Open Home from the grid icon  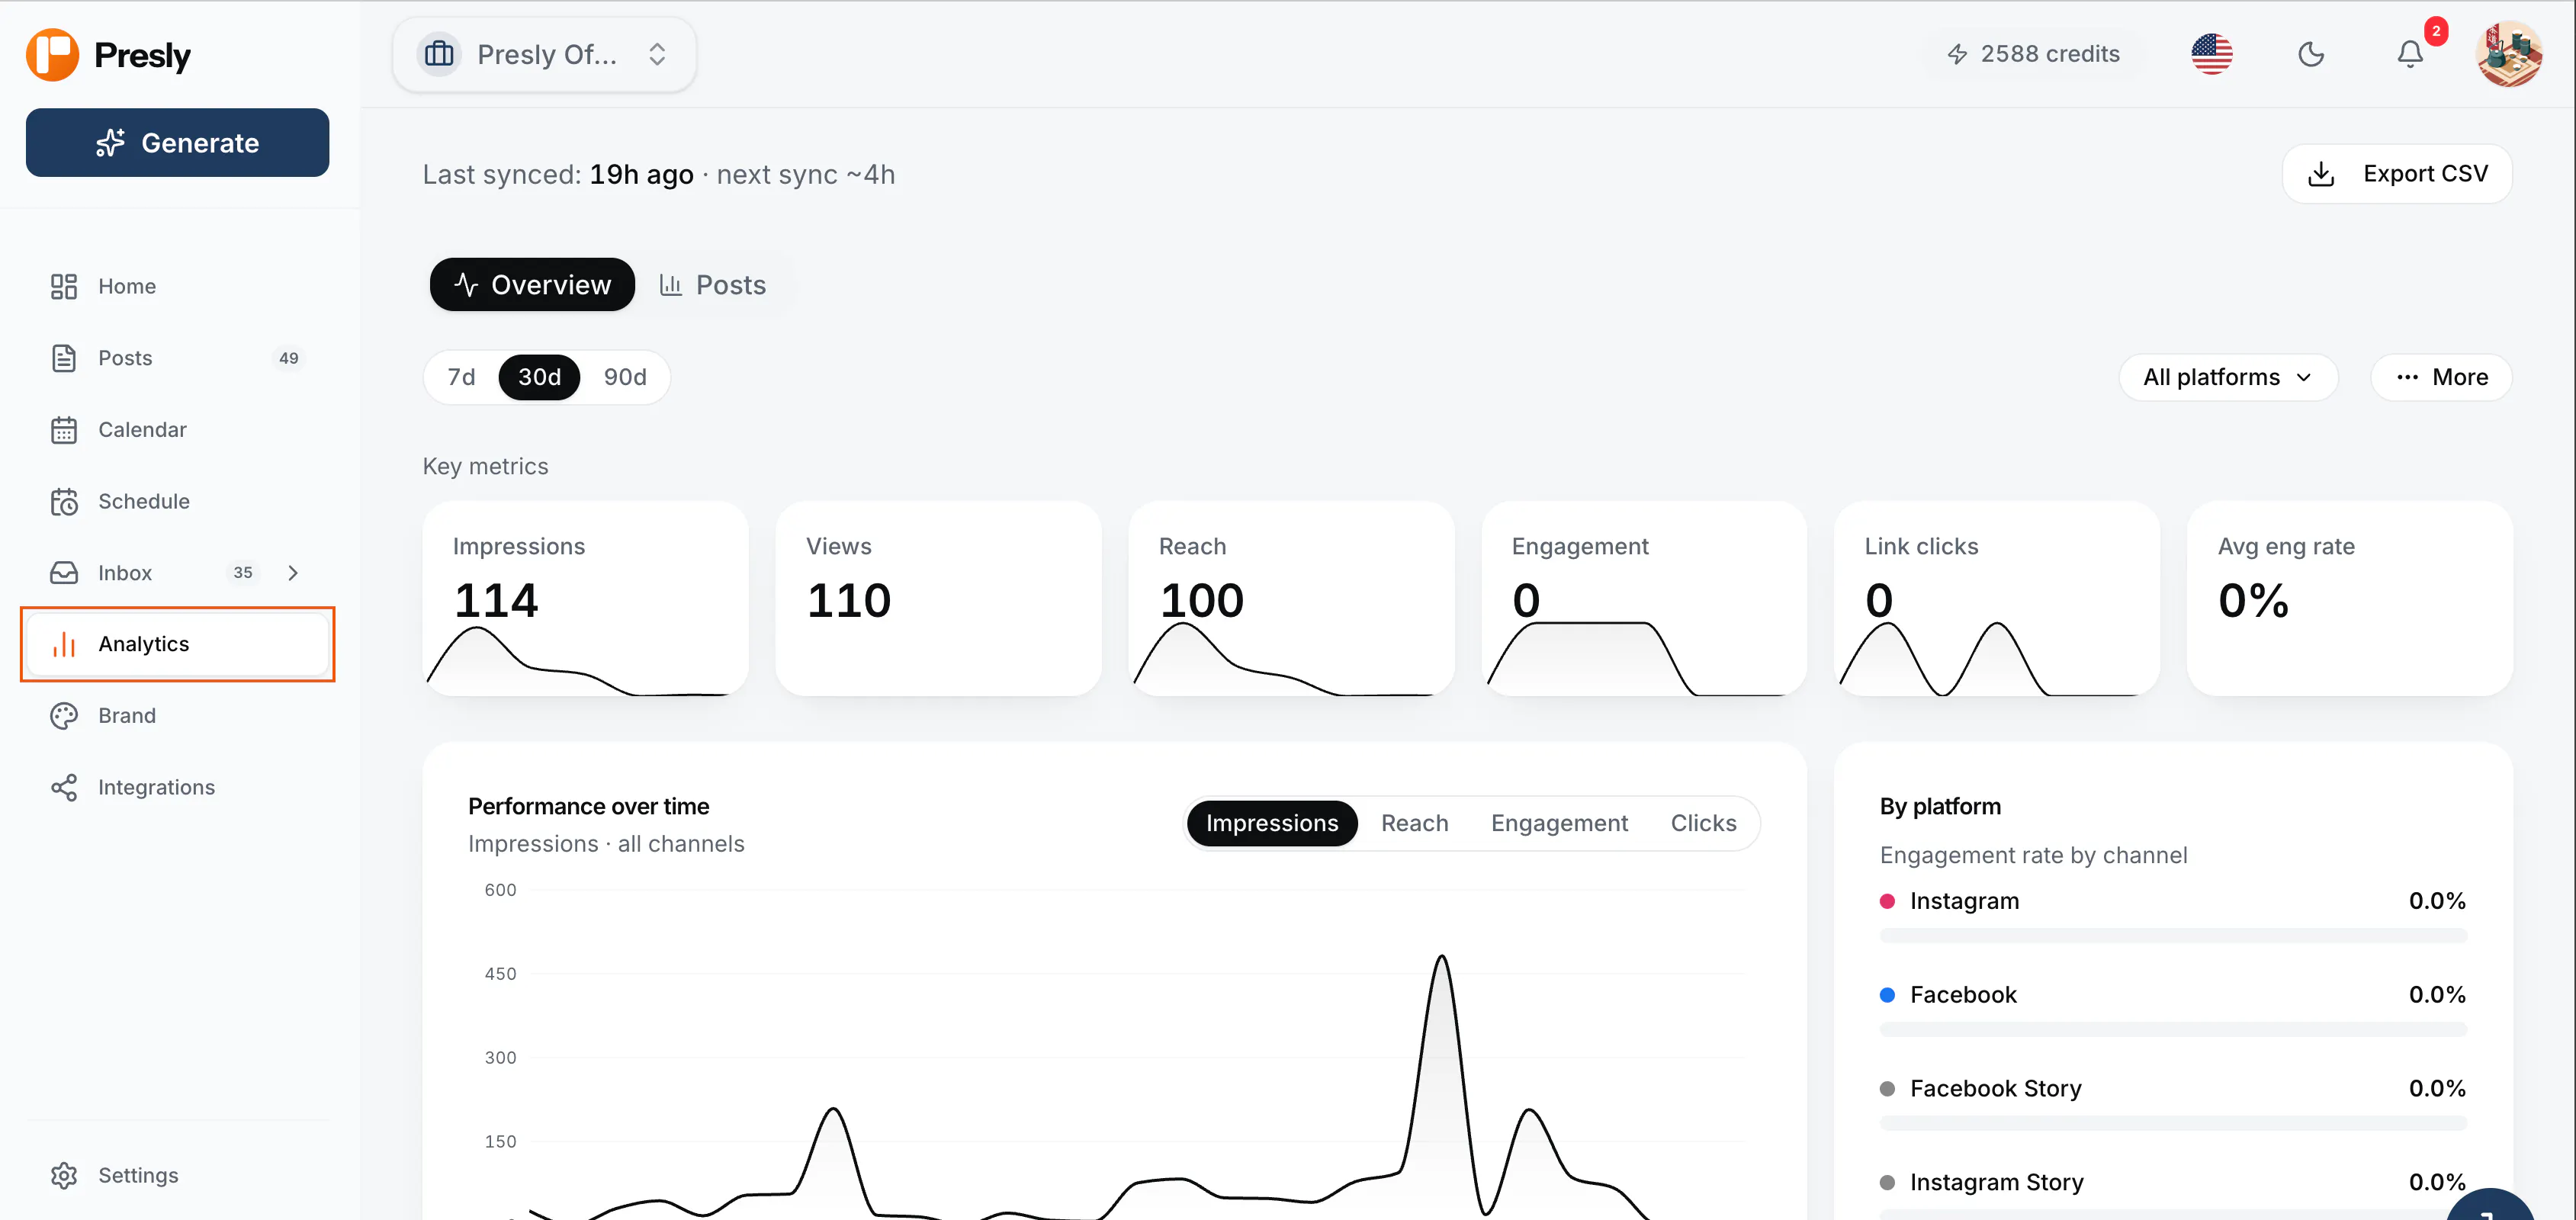[64, 287]
